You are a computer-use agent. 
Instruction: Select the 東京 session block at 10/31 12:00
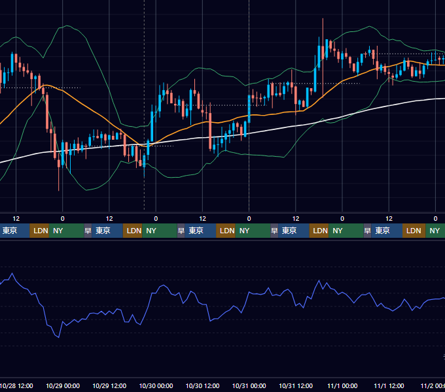pos(294,231)
